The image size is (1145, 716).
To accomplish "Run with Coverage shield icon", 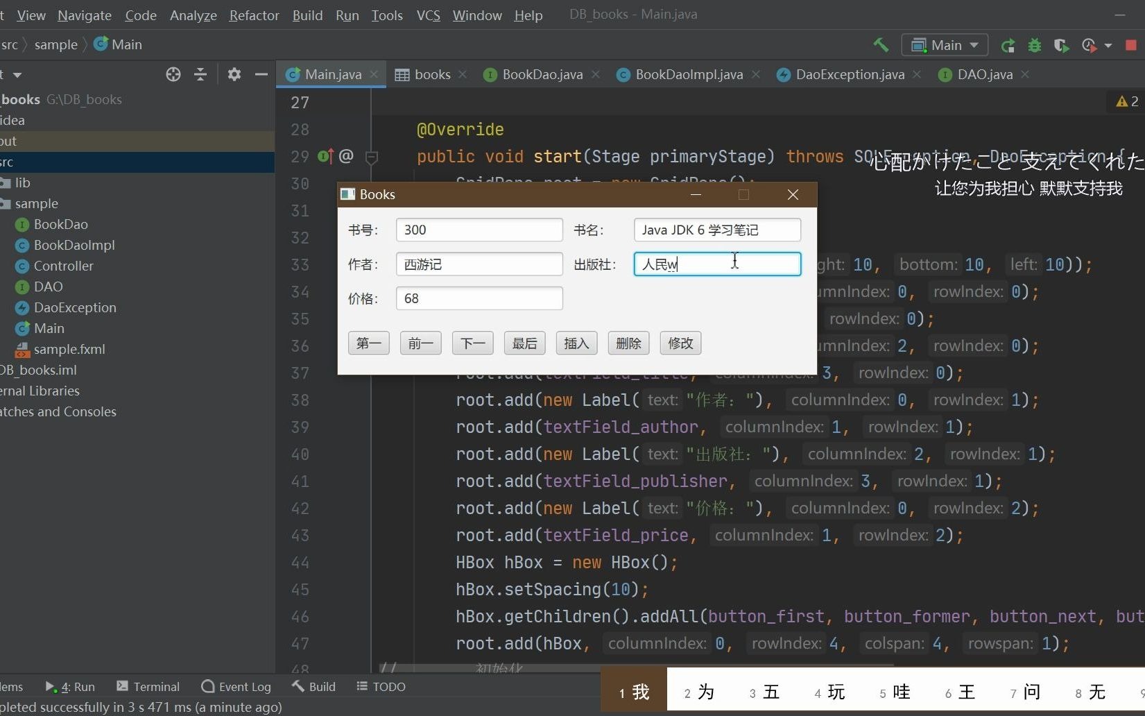I will pos(1061,45).
